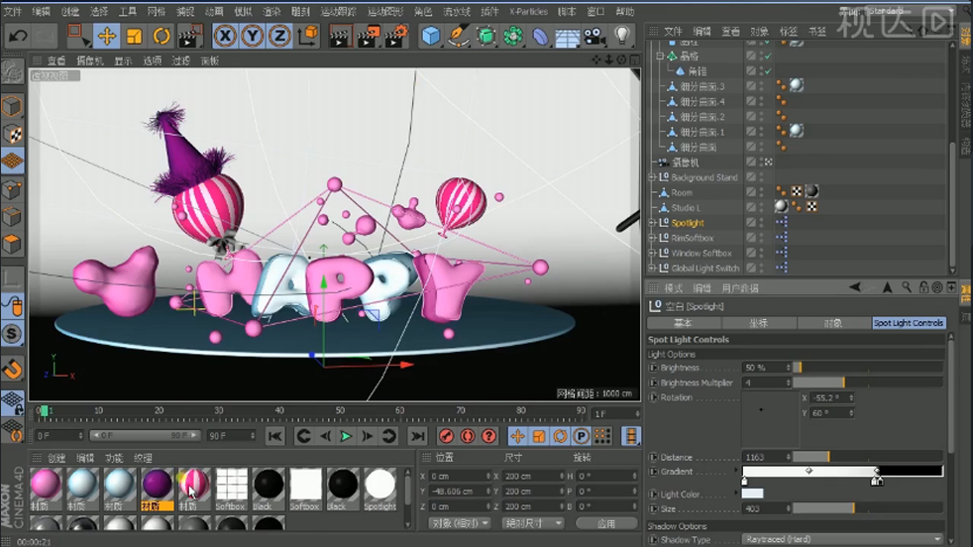Click the keyframe selection question-mark button
Screen dimensions: 973x547
[x=489, y=436]
